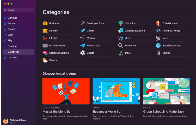Image resolution: width=196 pixels, height=125 pixels.
Task: Open the Reference category label
Action: click(x=130, y=46)
